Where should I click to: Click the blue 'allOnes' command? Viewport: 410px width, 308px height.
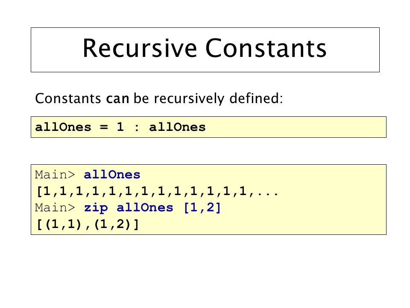pyautogui.click(x=112, y=175)
